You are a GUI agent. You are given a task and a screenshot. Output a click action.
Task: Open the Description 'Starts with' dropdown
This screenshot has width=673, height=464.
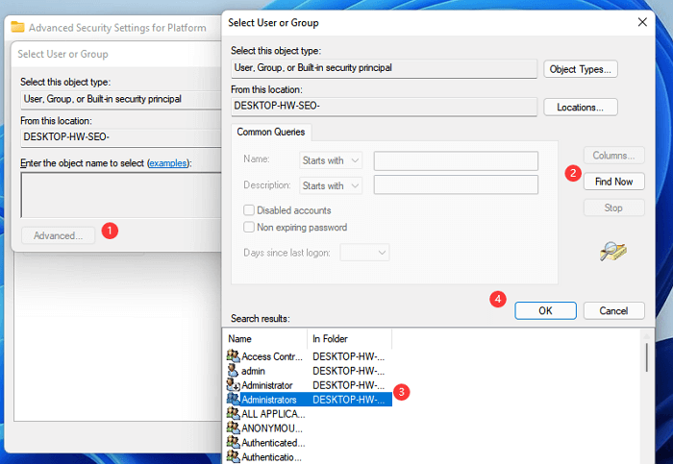(x=330, y=185)
